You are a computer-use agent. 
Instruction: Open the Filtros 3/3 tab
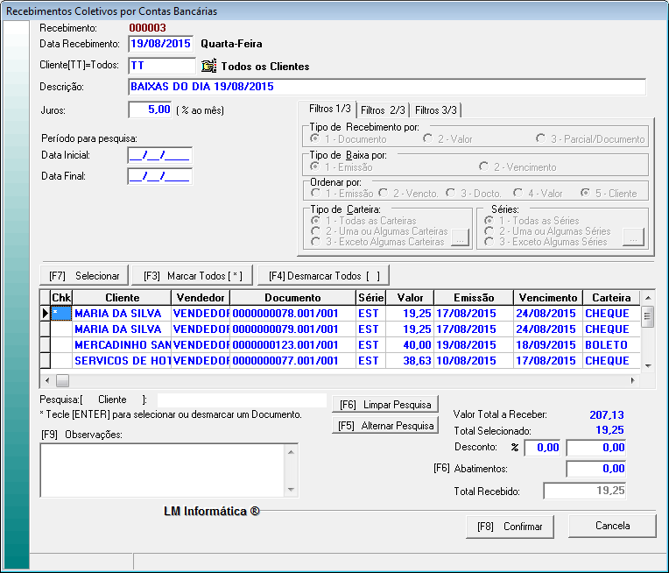pyautogui.click(x=436, y=110)
